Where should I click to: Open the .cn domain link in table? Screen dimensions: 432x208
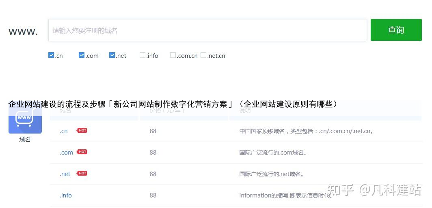tap(64, 131)
